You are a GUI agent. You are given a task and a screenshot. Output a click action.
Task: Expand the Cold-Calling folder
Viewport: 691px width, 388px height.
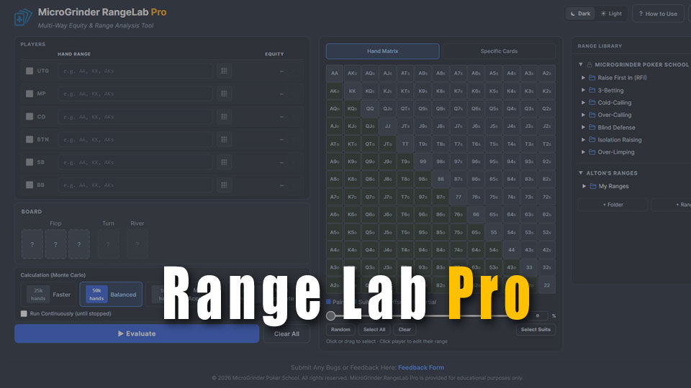click(584, 103)
